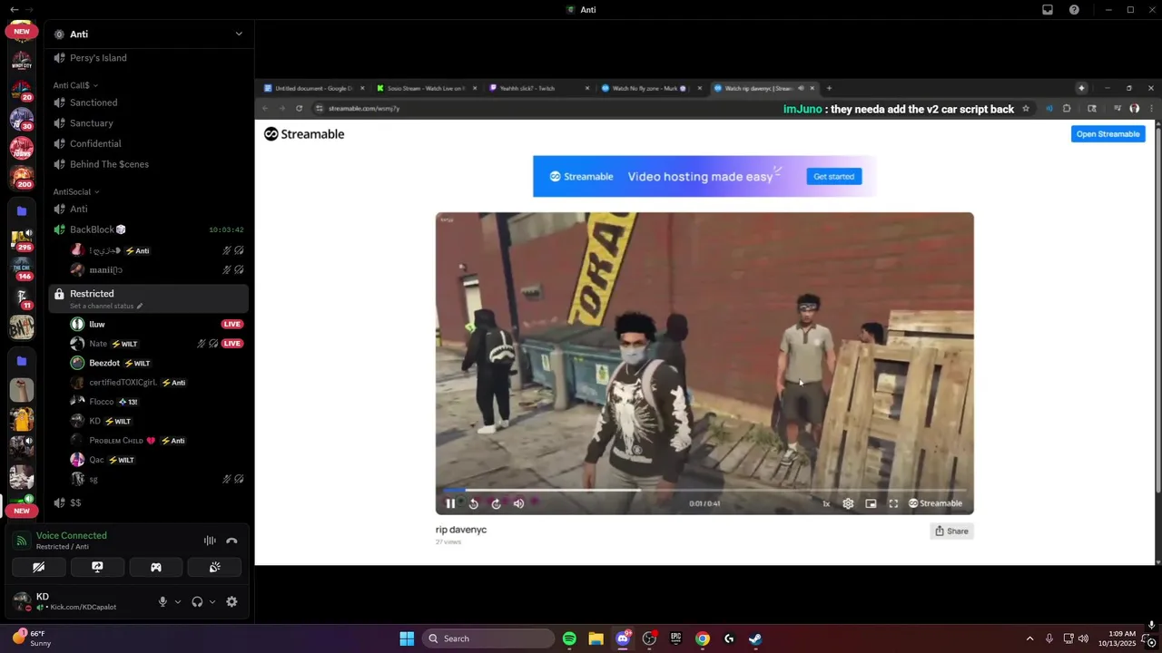The image size is (1162, 653).
Task: Click the Streamable watermark link in player
Action: pos(935,503)
